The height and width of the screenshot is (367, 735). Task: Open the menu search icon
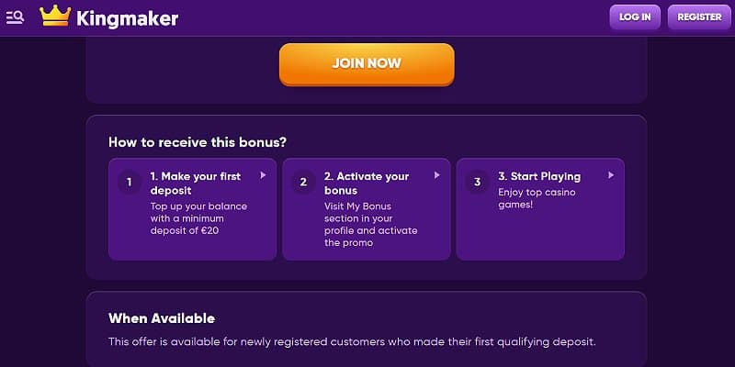click(x=15, y=17)
